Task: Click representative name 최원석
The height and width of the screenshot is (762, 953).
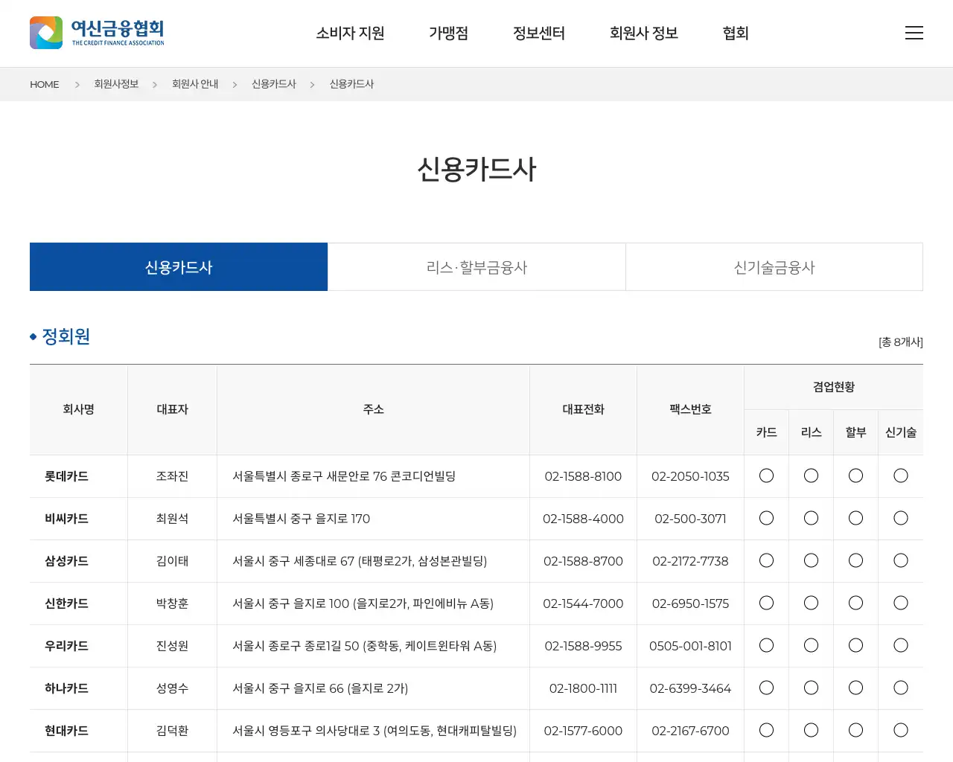Action: (172, 519)
